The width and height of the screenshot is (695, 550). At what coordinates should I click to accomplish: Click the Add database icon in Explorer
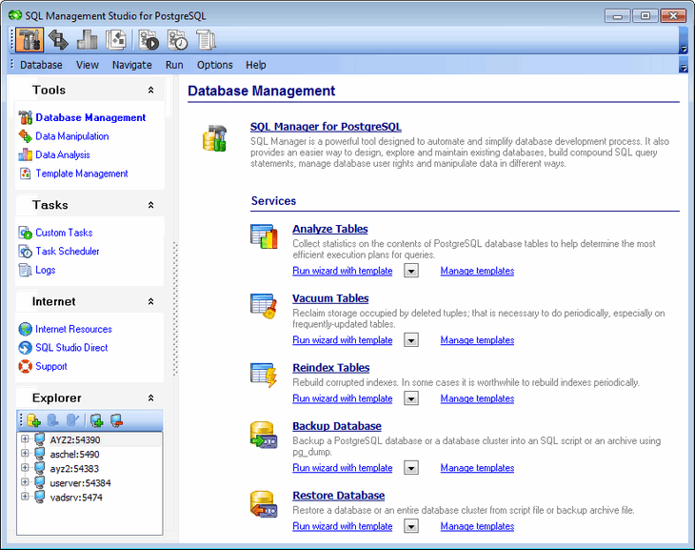point(33,420)
